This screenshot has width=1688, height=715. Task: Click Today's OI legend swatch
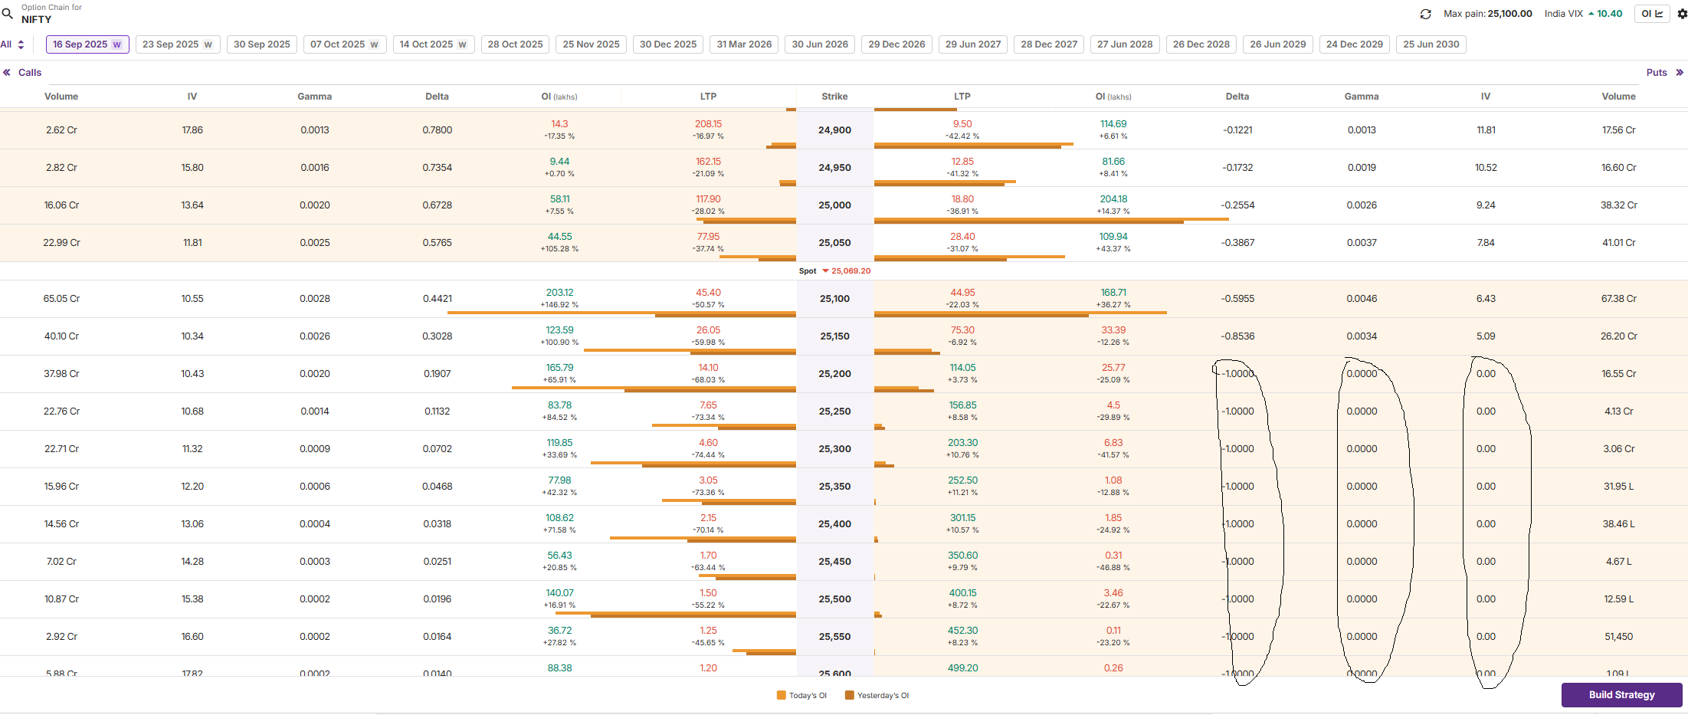(x=782, y=696)
